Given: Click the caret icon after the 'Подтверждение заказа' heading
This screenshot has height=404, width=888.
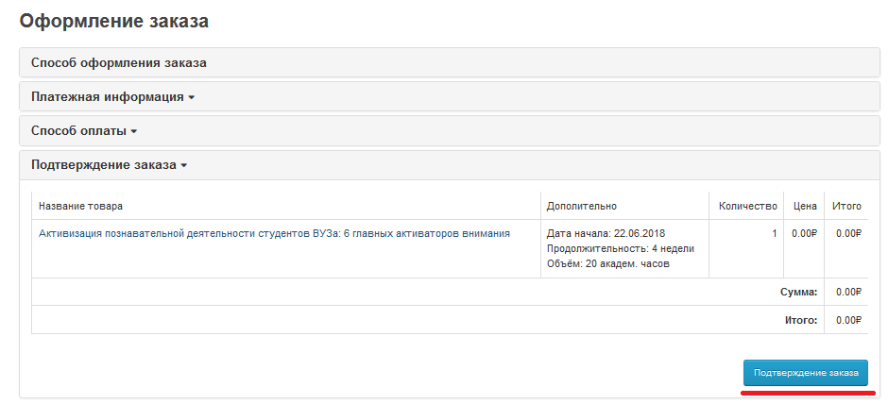Looking at the screenshot, I should [184, 166].
